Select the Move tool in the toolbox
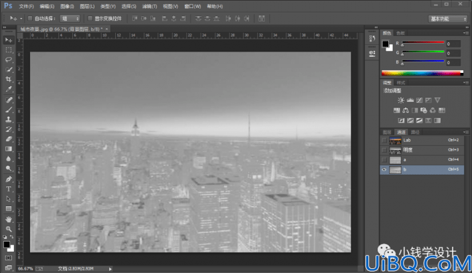The width and height of the screenshot is (472, 273). point(9,40)
